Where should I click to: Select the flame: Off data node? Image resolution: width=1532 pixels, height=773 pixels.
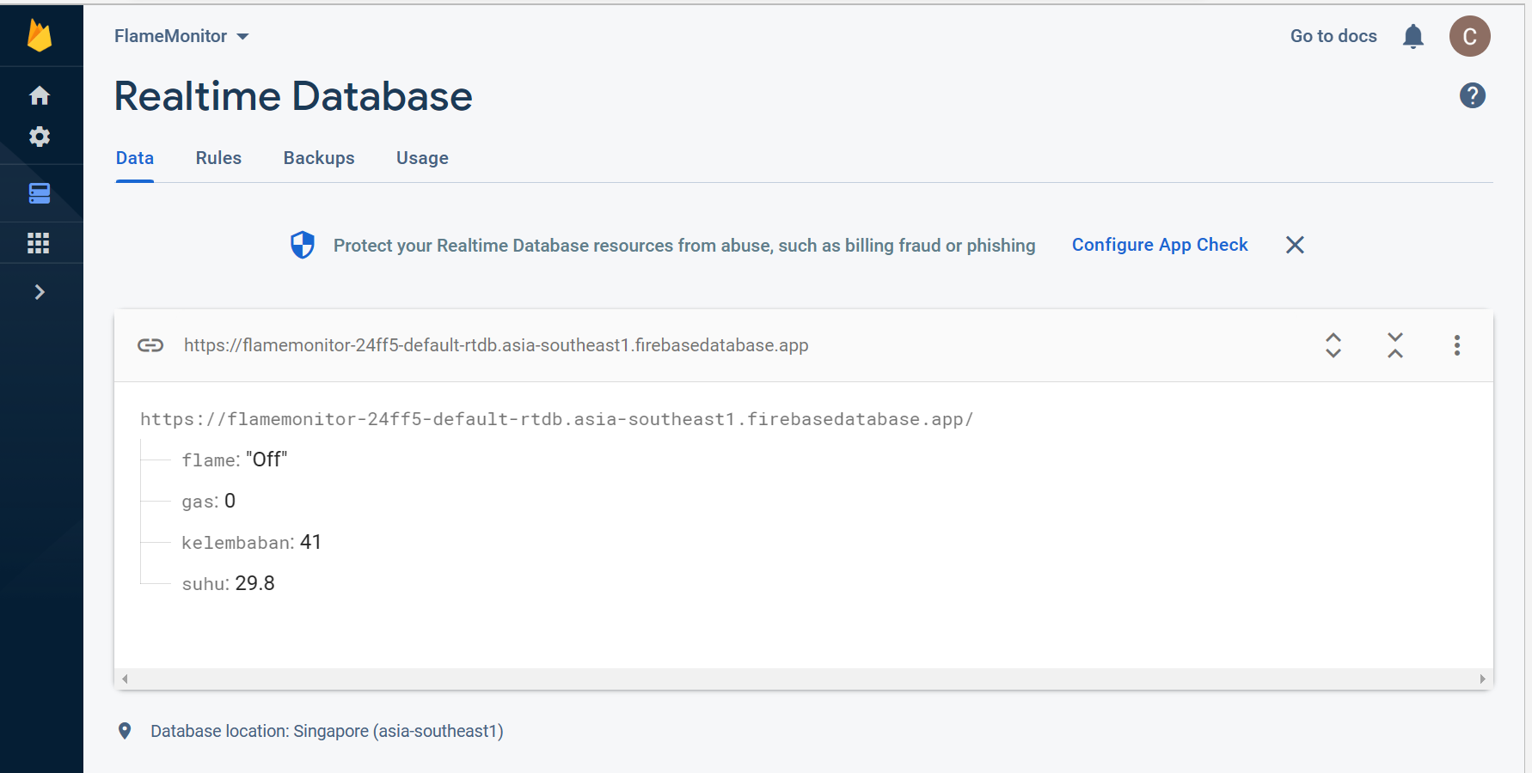pyautogui.click(x=234, y=460)
